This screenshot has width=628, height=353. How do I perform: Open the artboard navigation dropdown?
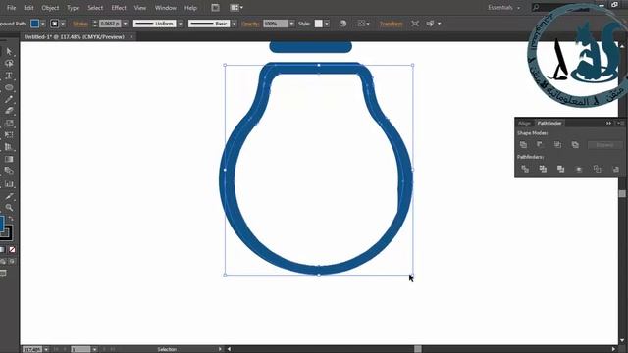(x=94, y=349)
